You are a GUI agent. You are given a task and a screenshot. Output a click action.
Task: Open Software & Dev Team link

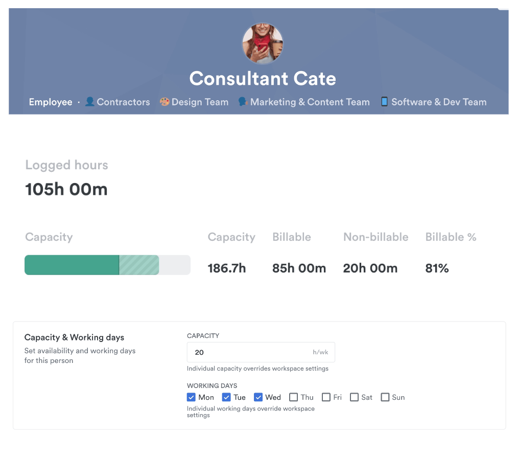438,102
